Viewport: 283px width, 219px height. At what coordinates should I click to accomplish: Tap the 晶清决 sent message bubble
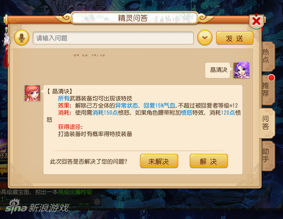click(x=218, y=70)
